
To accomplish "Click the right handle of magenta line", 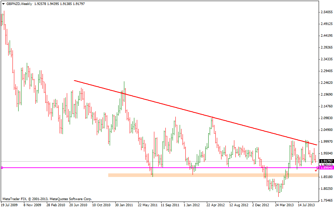I will pyautogui.click(x=318, y=168).
